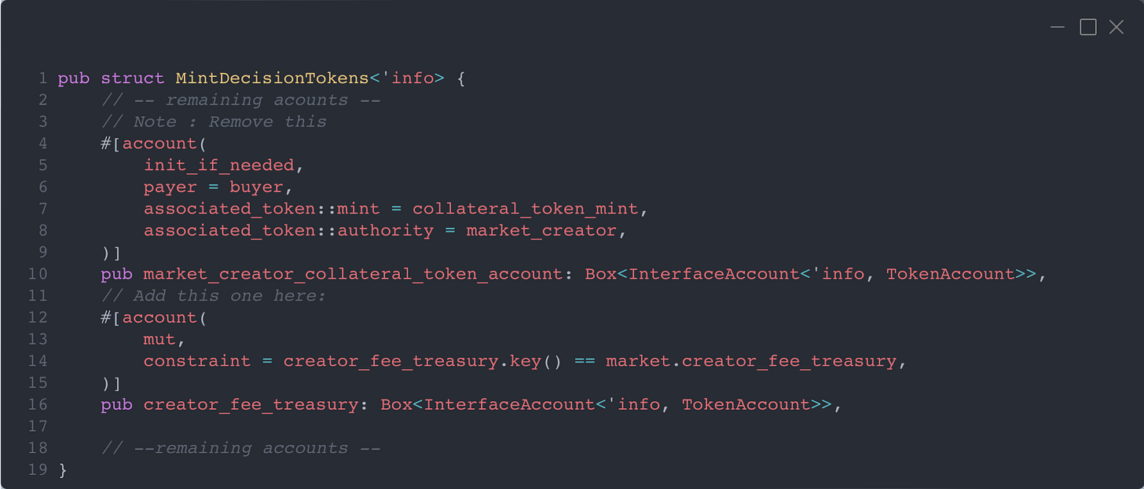This screenshot has width=1144, height=489.
Task: Select line number 10 in gutter
Action: (39, 274)
